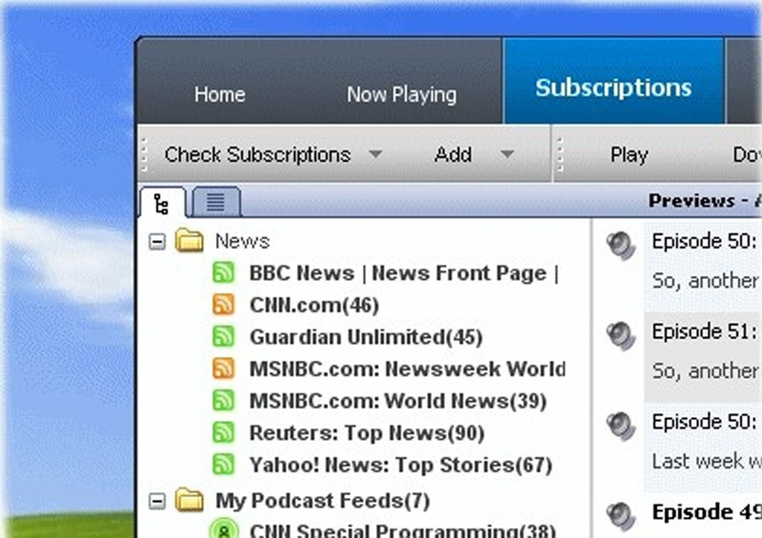Select Yahoo! News: Top Stories(67) feed
The height and width of the screenshot is (538, 762).
[x=401, y=466]
